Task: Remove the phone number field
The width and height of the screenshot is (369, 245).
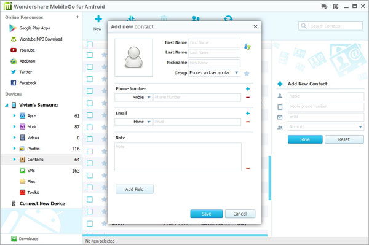Action: click(248, 97)
